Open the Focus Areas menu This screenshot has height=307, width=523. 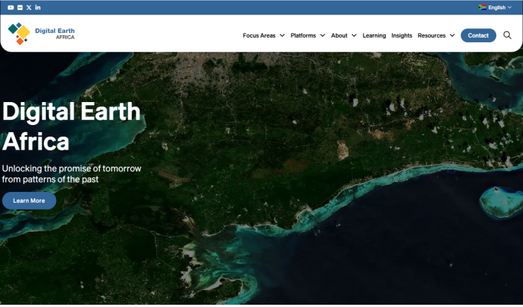(259, 35)
